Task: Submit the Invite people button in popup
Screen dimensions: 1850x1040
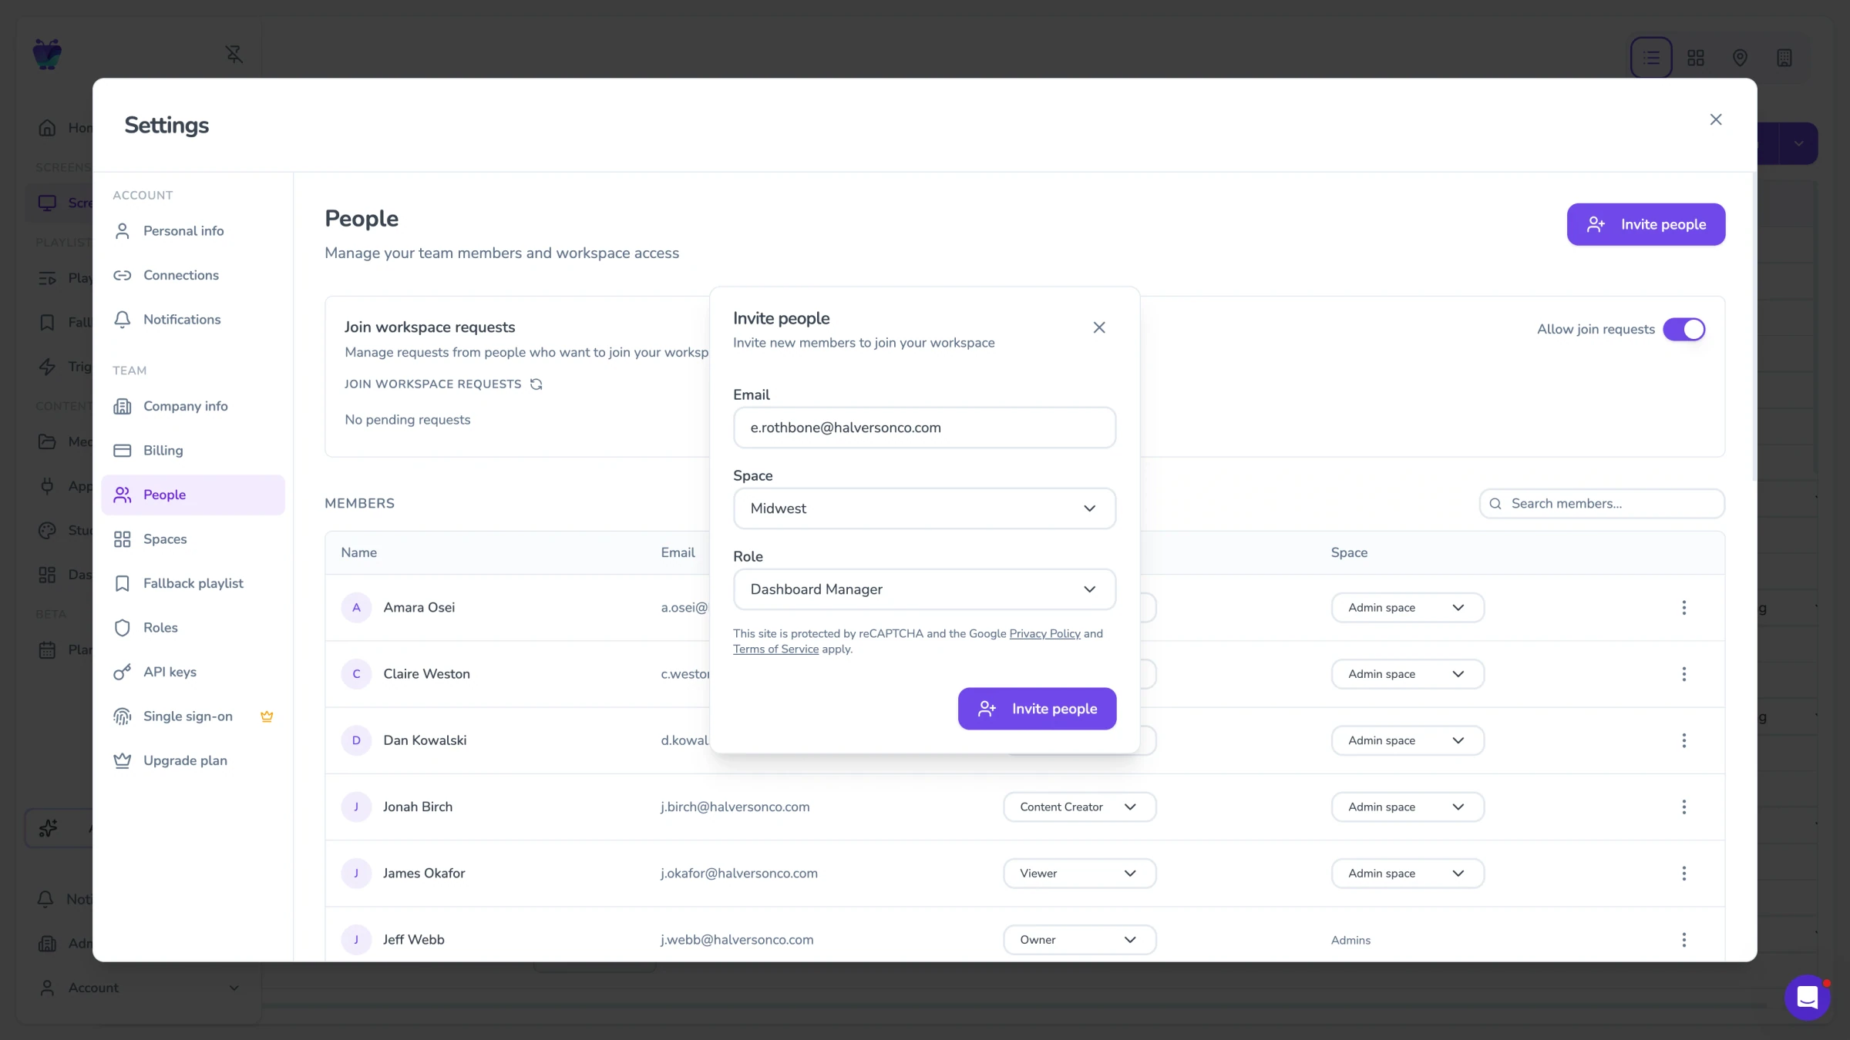Action: click(1037, 709)
